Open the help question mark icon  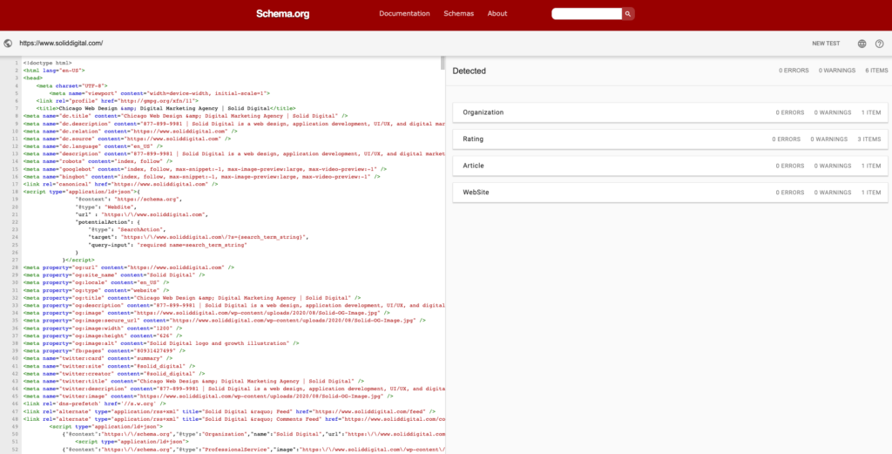(x=880, y=44)
